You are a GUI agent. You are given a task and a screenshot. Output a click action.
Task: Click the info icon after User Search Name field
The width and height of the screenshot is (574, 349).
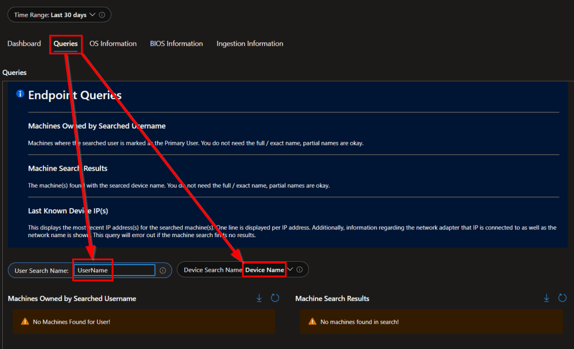(x=163, y=270)
